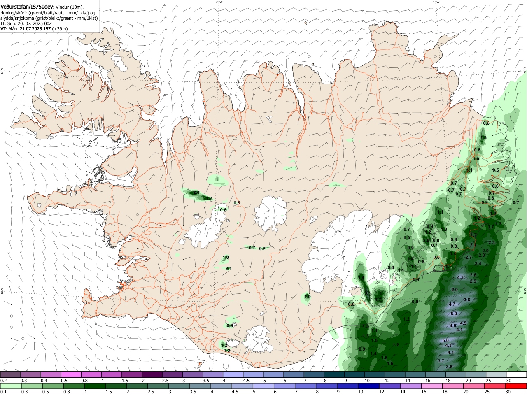Select the snow legend swatch labeled 20

476,374
